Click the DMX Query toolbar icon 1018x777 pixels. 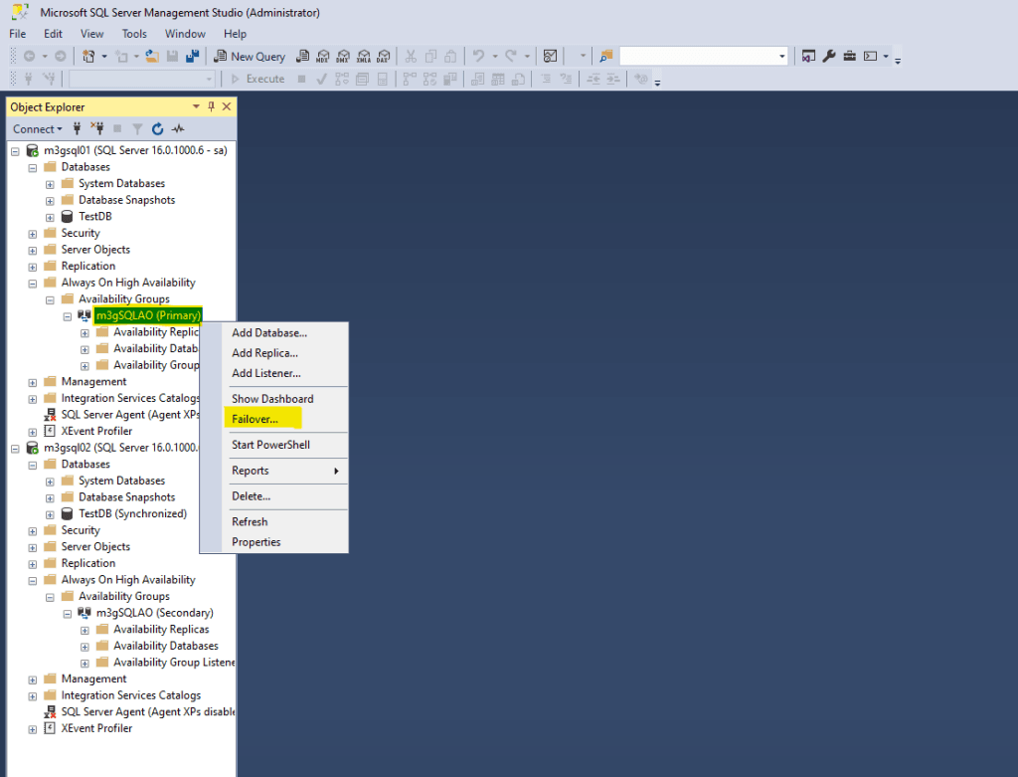click(x=343, y=57)
